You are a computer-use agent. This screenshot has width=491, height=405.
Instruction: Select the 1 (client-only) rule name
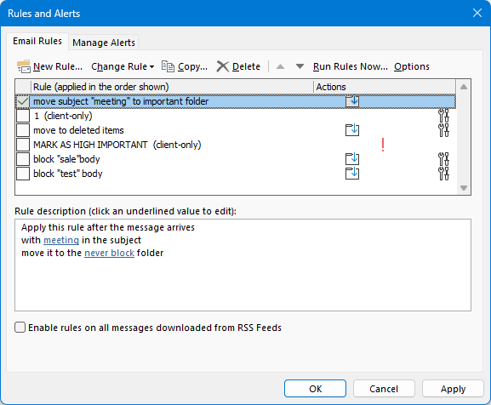pyautogui.click(x=63, y=116)
